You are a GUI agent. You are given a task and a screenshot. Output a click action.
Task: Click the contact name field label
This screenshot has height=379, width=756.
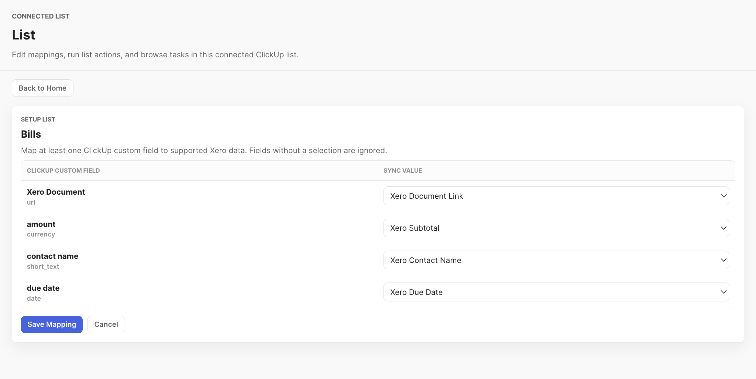pyautogui.click(x=53, y=256)
